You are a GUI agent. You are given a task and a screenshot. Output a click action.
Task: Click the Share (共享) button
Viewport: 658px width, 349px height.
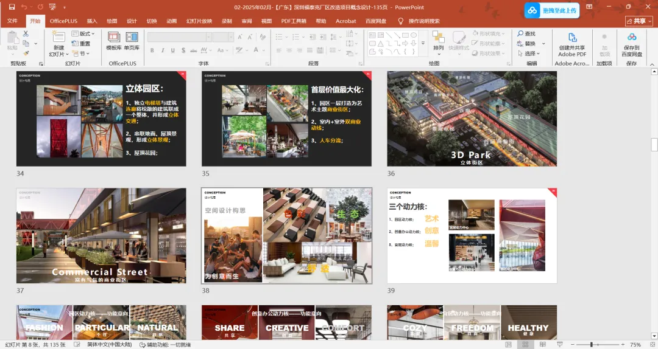pos(639,21)
